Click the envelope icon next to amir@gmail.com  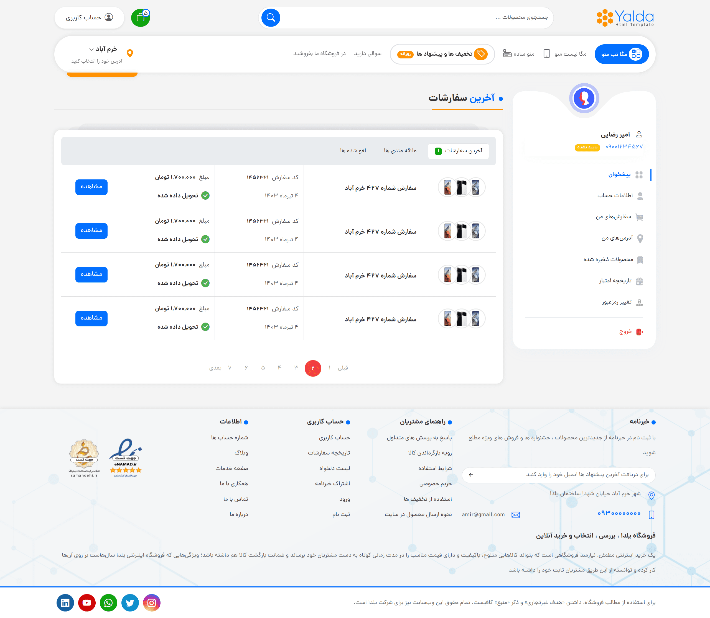pos(516,514)
